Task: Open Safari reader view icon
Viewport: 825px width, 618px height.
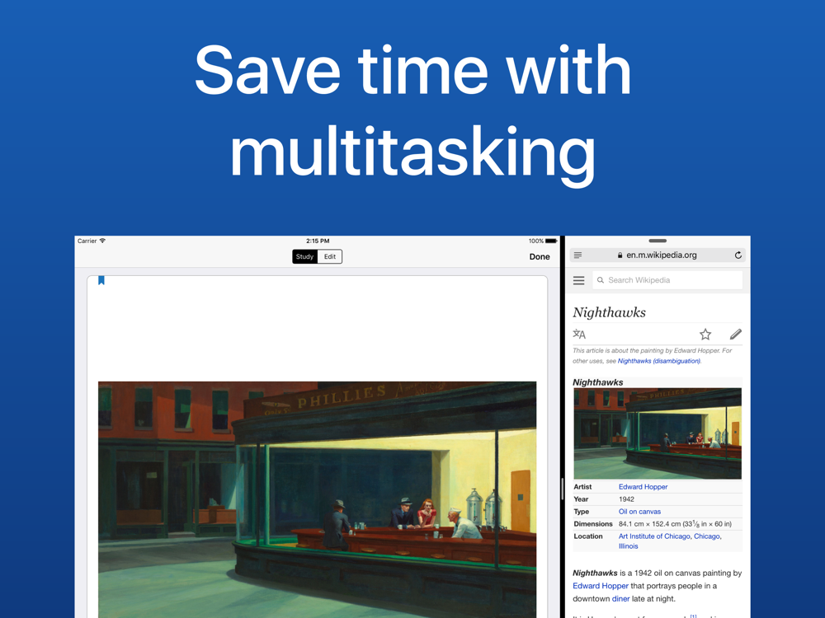Action: pos(577,255)
